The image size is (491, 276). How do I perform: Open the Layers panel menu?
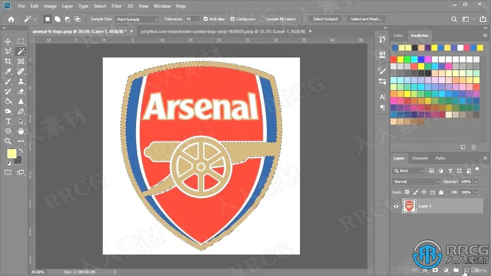(485, 158)
